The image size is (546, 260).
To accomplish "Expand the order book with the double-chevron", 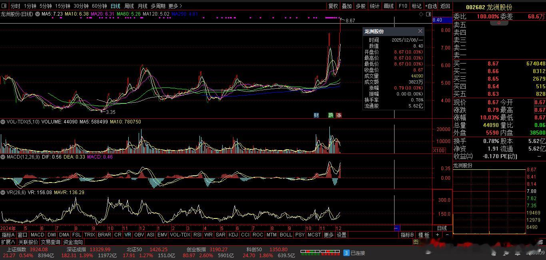I will 499,23.
